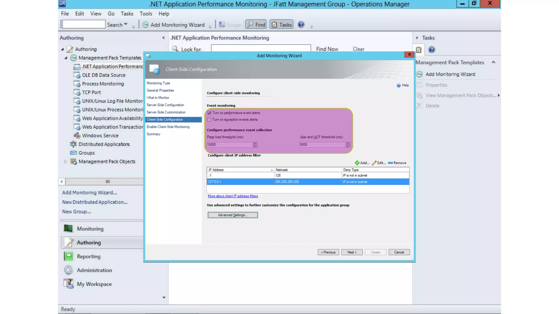Open More about client IP address filters link
559x314 pixels.
click(x=233, y=196)
